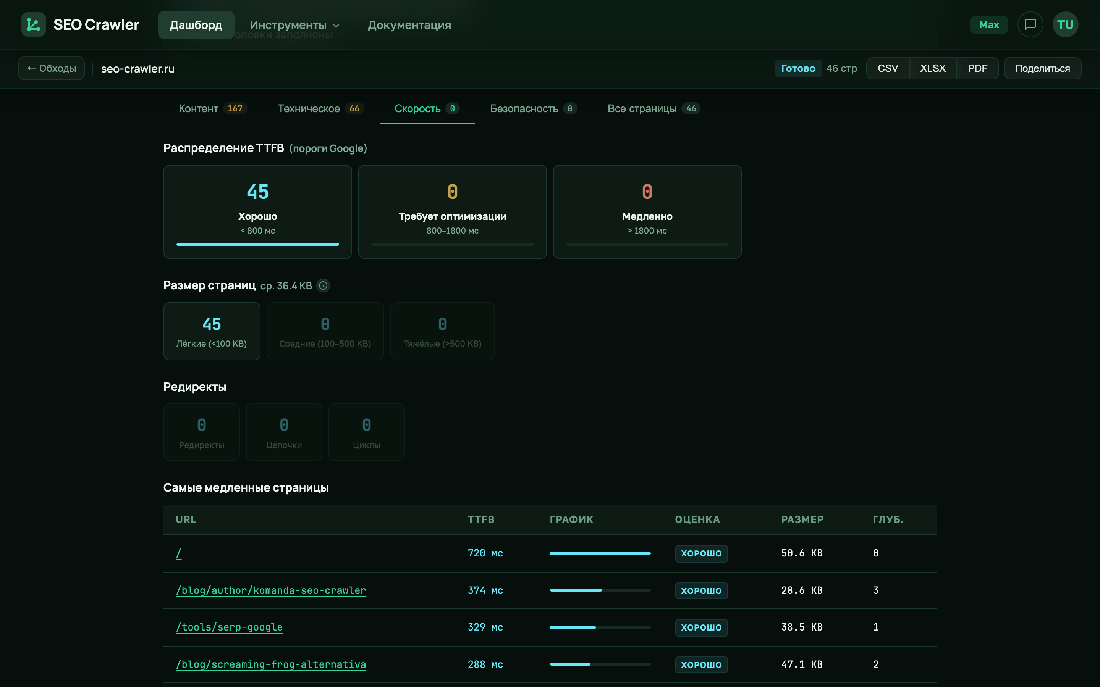Select the Хорошо TTFB card

click(x=258, y=212)
